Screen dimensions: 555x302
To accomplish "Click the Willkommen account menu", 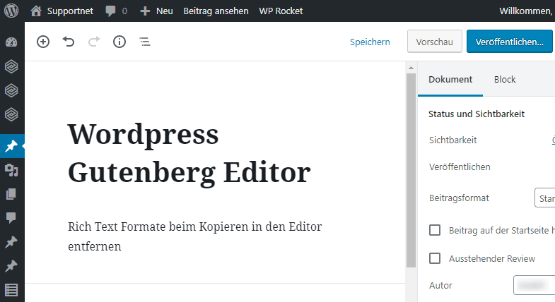I will click(x=527, y=11).
